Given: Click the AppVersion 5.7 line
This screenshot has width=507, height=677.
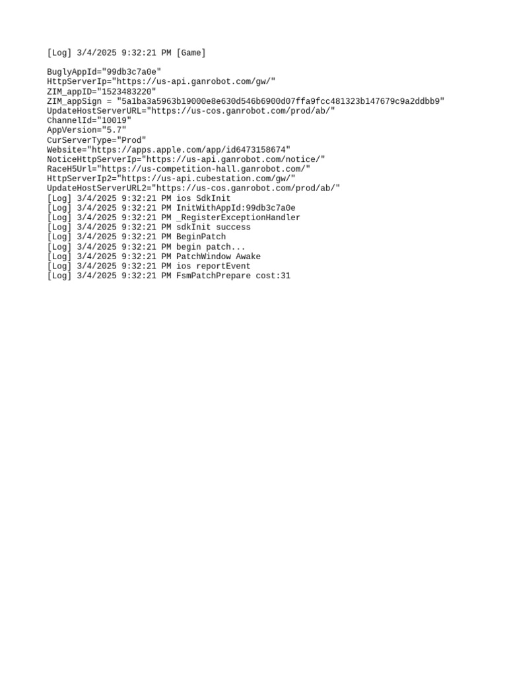Looking at the screenshot, I should 86,130.
